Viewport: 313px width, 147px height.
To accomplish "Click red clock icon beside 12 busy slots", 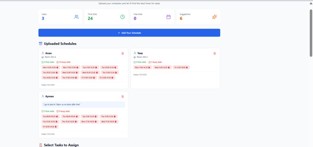I will 57,62.
